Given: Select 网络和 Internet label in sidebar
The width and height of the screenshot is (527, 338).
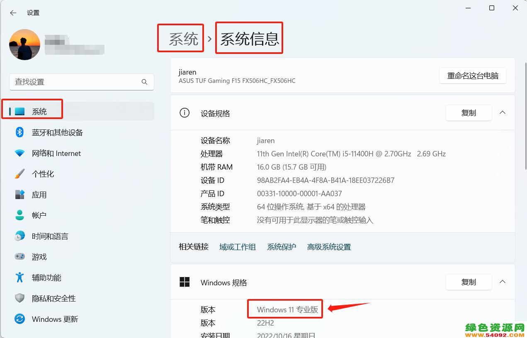Looking at the screenshot, I should pyautogui.click(x=56, y=153).
